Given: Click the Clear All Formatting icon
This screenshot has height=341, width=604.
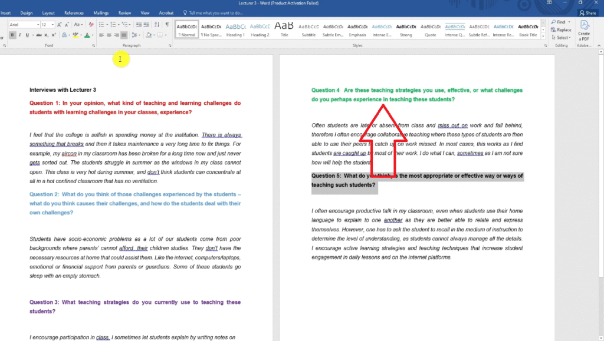Looking at the screenshot, I should click(x=90, y=25).
